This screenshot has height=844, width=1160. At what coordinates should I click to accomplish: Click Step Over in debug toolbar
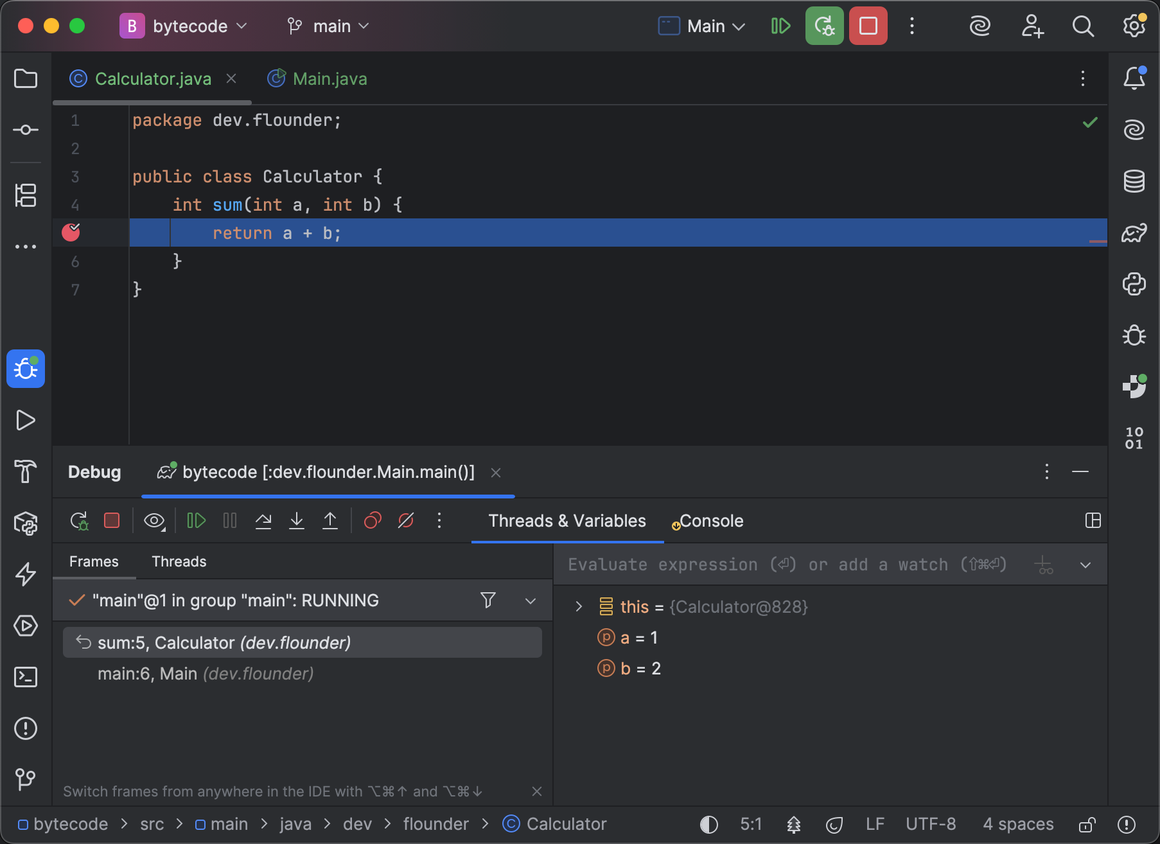[263, 521]
